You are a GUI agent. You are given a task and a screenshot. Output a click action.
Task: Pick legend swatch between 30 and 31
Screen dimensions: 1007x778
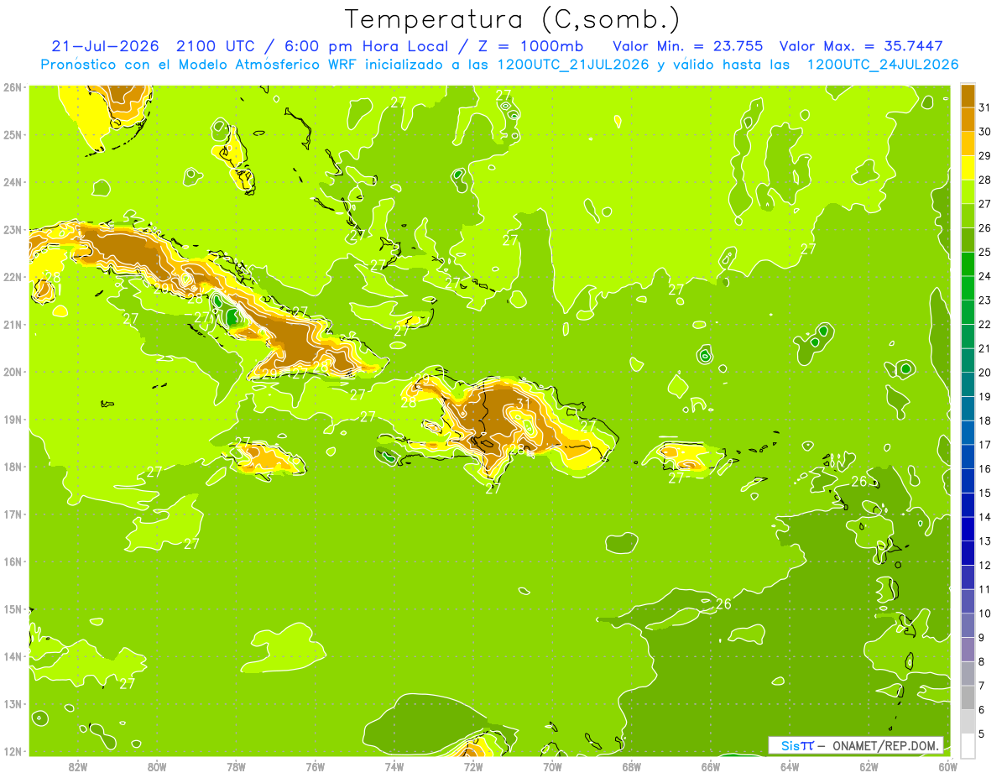968,118
